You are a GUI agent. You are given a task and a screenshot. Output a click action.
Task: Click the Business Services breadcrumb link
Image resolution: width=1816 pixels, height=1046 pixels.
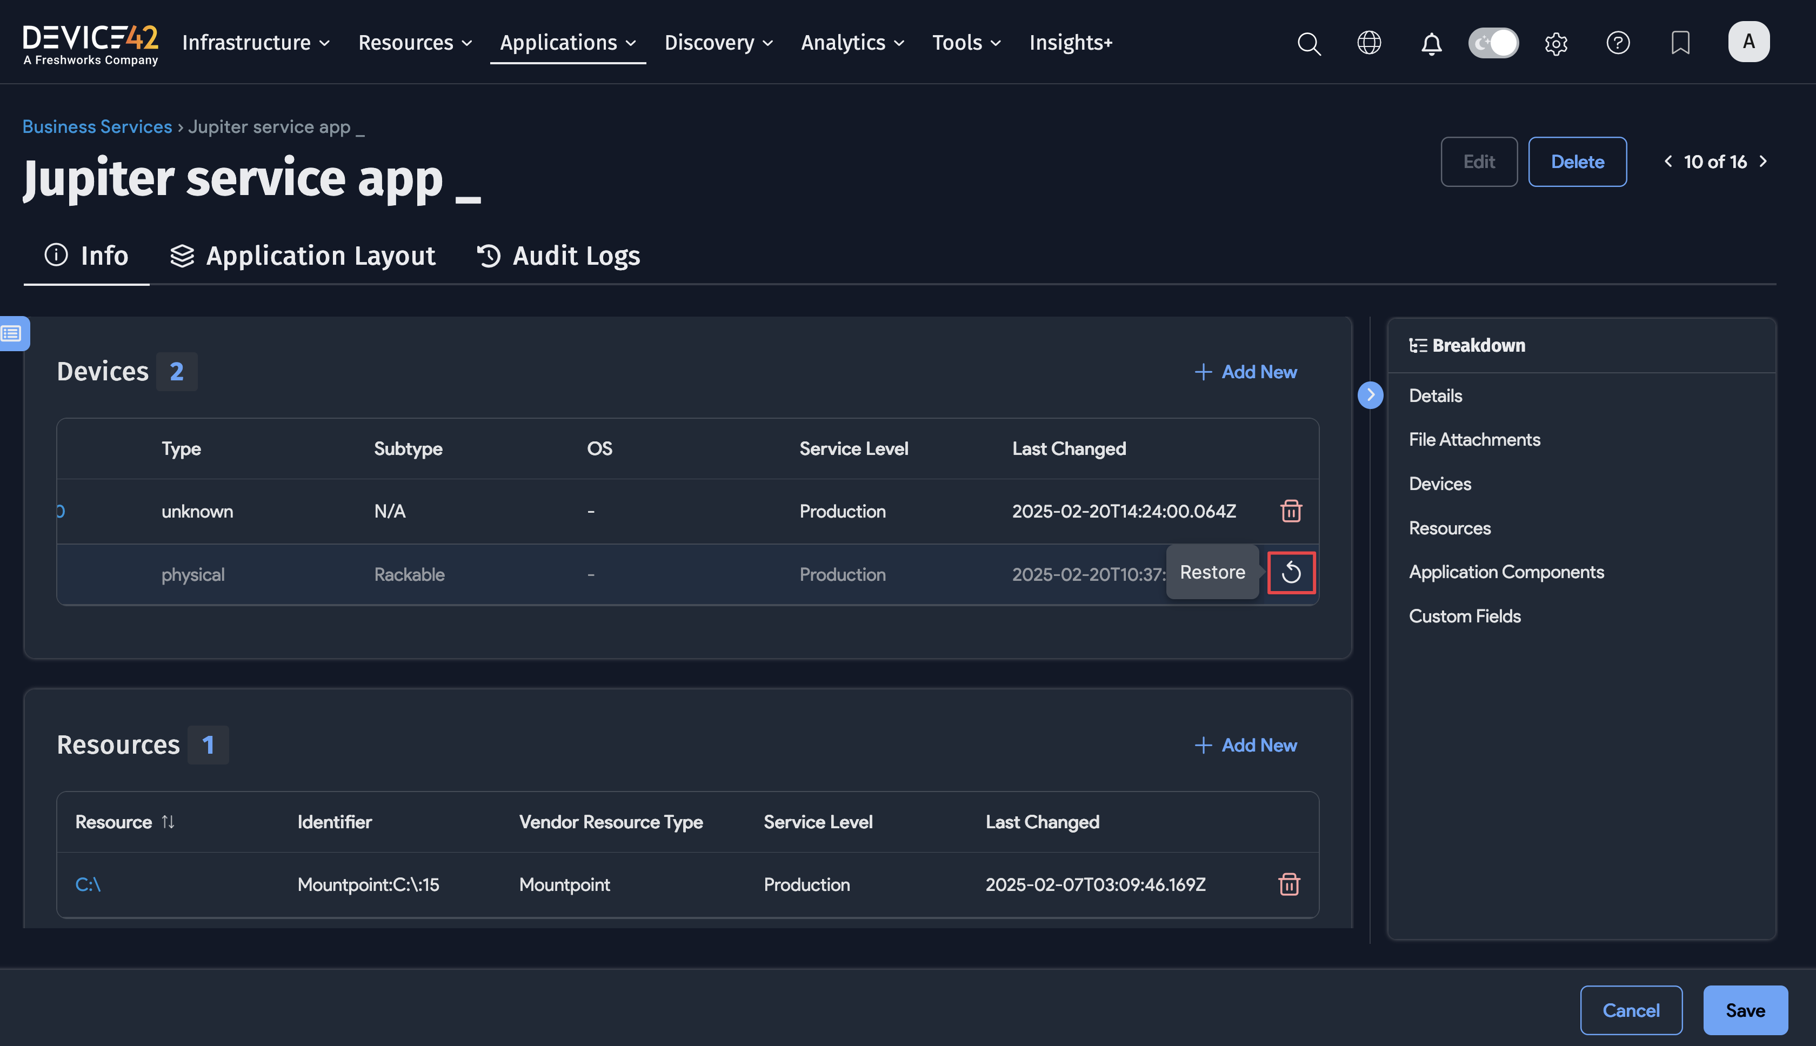coord(97,126)
